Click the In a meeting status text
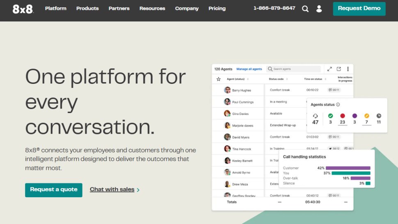 click(x=278, y=102)
